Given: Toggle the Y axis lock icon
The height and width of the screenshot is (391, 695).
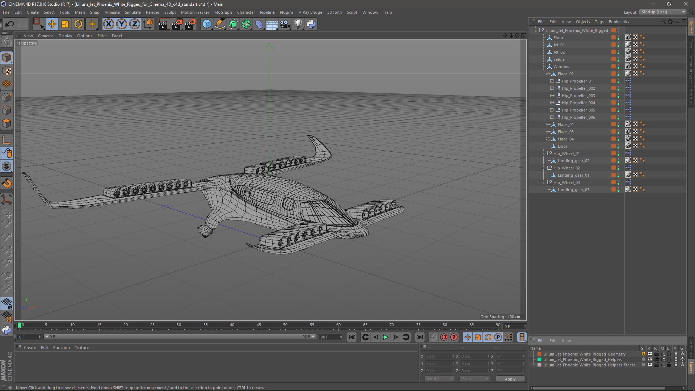Looking at the screenshot, I should 122,24.
